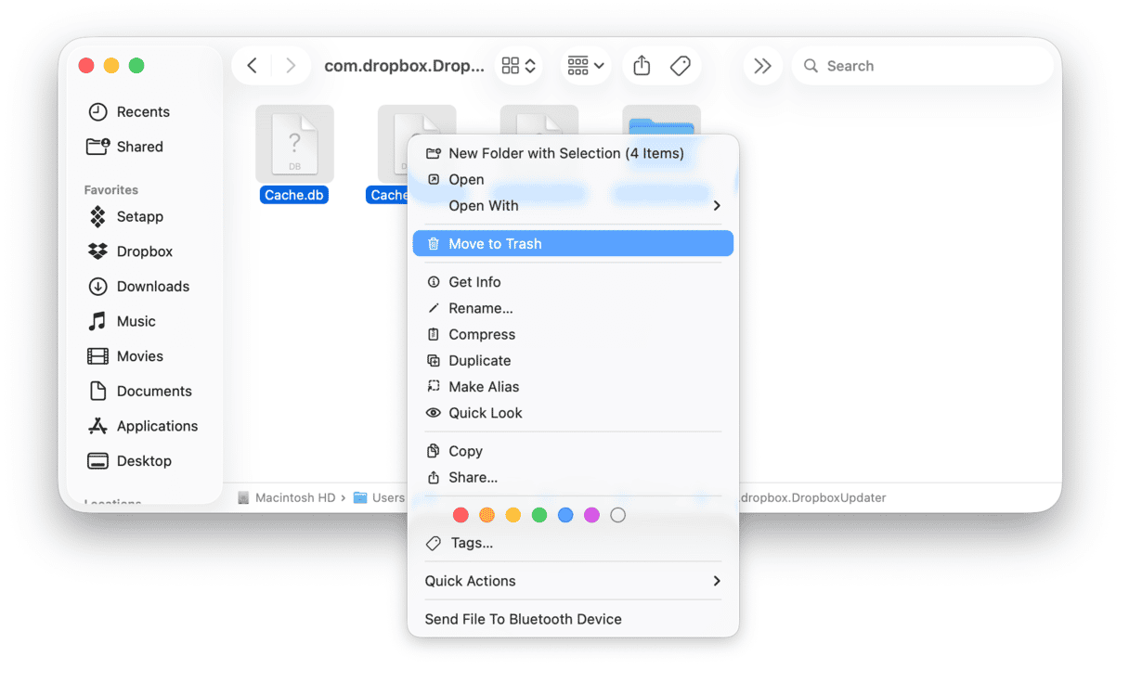1129x695 pixels.
Task: Click into the Search field
Action: pos(928,66)
